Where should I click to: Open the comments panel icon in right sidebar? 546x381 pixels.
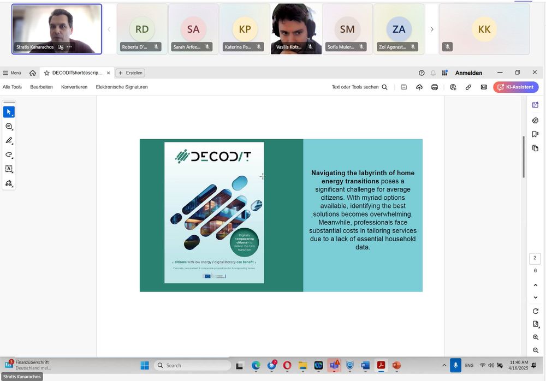[x=536, y=120]
